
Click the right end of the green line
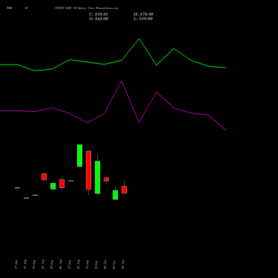coord(226,68)
